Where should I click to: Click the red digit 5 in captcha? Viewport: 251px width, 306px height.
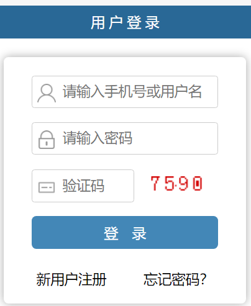[x=170, y=183]
